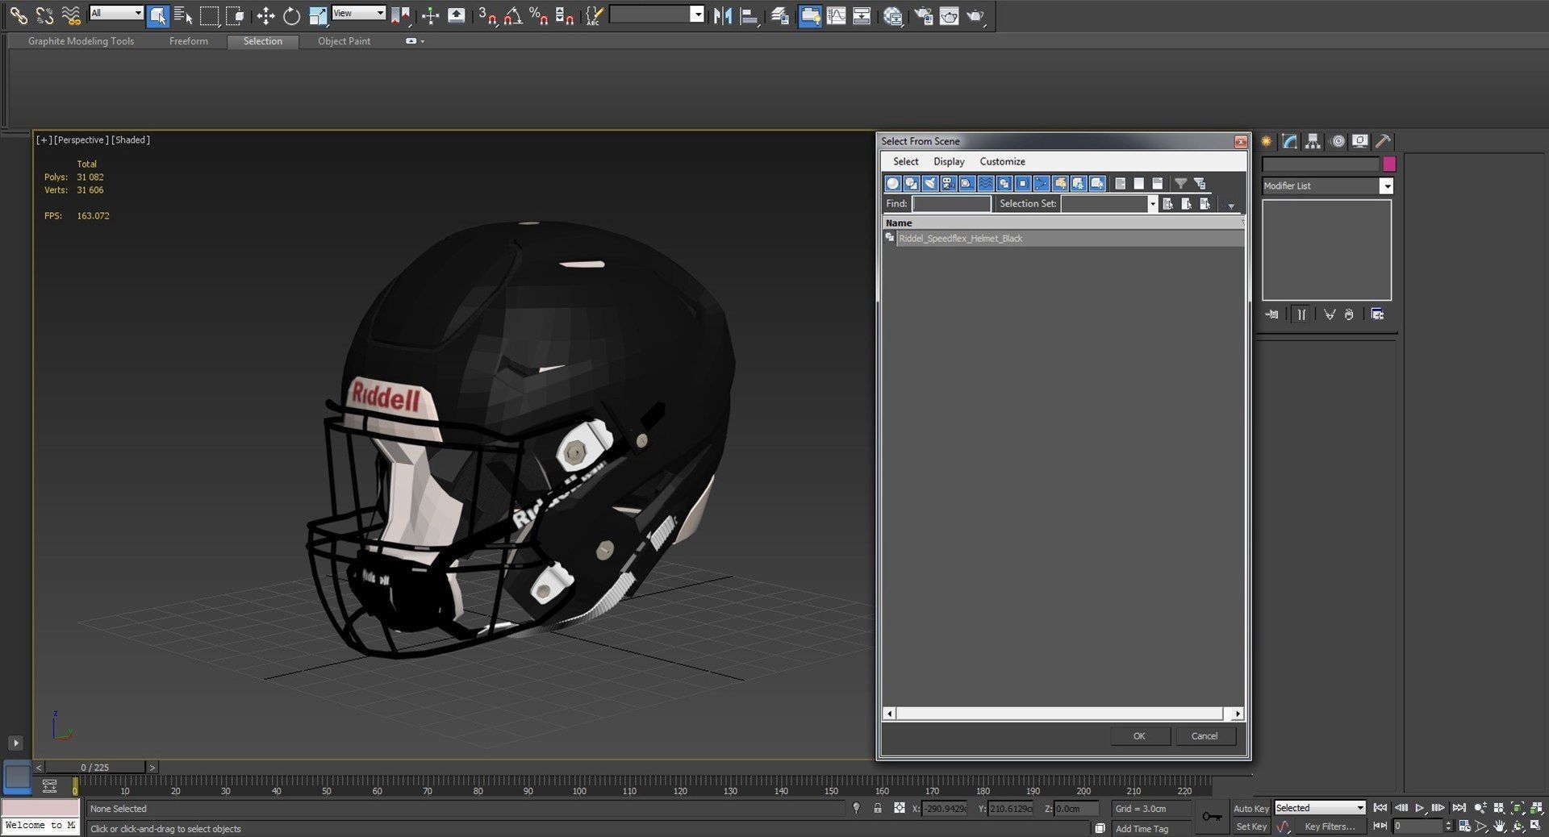Open the Display menu in dialog

(x=949, y=161)
